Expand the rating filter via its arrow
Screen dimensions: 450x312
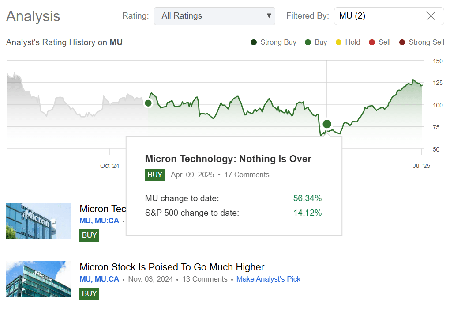(269, 16)
